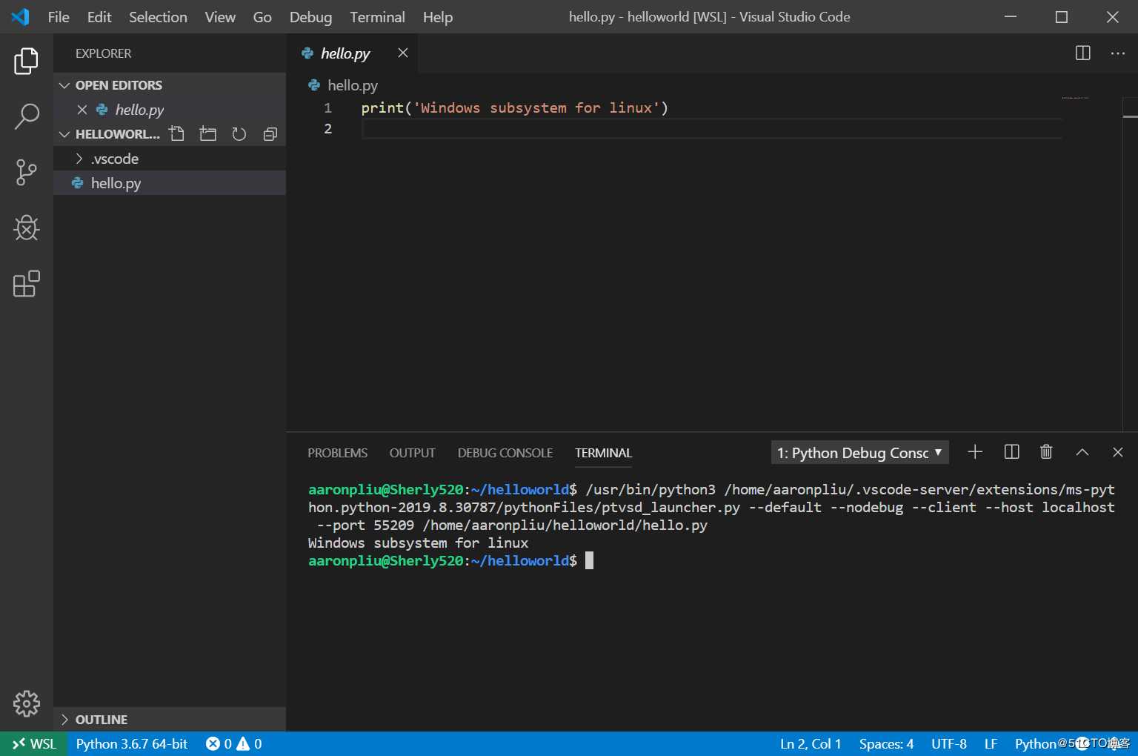Click the 'Windows subsystem for linux' terminal output
This screenshot has width=1138, height=756.
(x=418, y=543)
